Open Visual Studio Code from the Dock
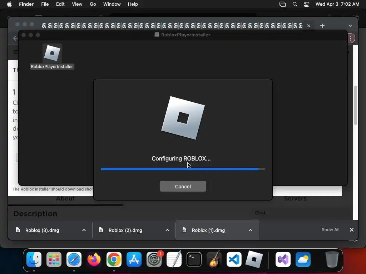366x274 pixels. tap(234, 259)
